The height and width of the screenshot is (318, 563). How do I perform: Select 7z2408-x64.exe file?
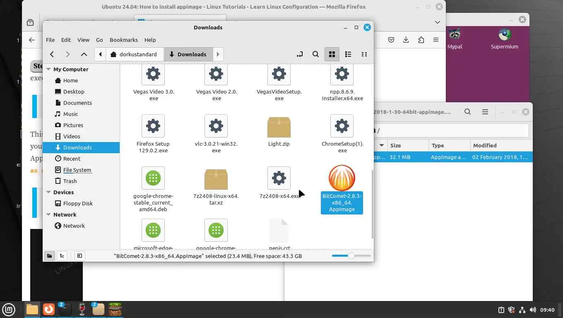tap(279, 183)
